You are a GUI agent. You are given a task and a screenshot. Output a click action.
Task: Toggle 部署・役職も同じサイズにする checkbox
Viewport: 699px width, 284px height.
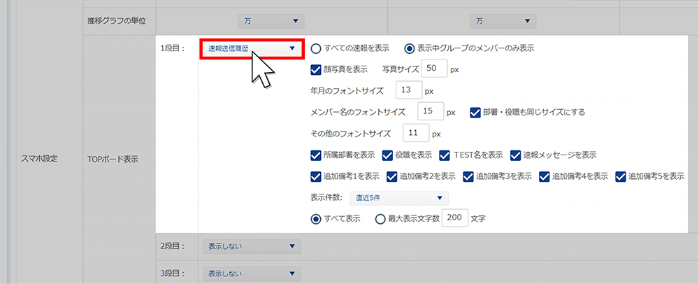pyautogui.click(x=476, y=111)
